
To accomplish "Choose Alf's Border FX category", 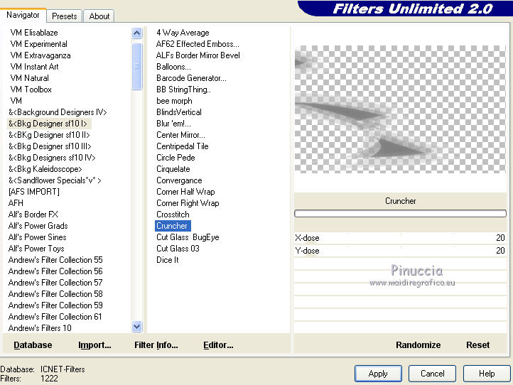I will [33, 215].
